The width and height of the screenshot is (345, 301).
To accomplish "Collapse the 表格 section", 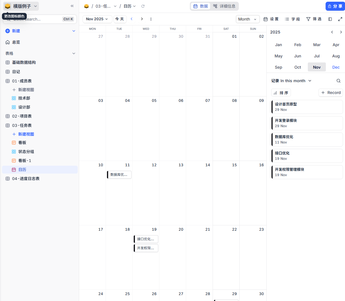I will [74, 53].
